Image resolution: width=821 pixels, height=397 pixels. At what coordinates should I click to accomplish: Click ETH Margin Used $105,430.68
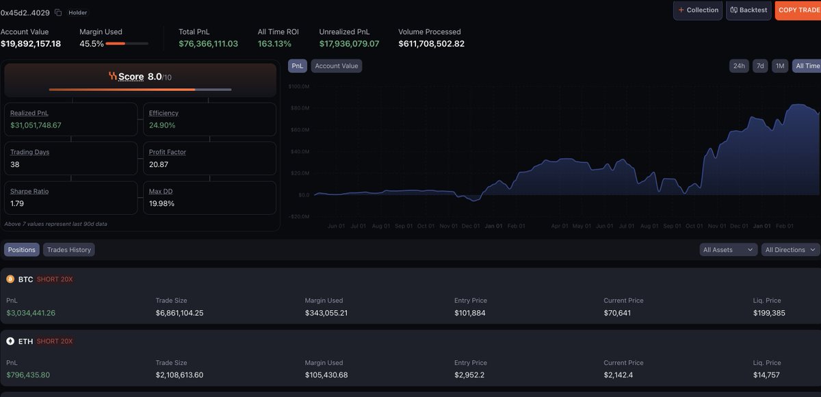(326, 375)
